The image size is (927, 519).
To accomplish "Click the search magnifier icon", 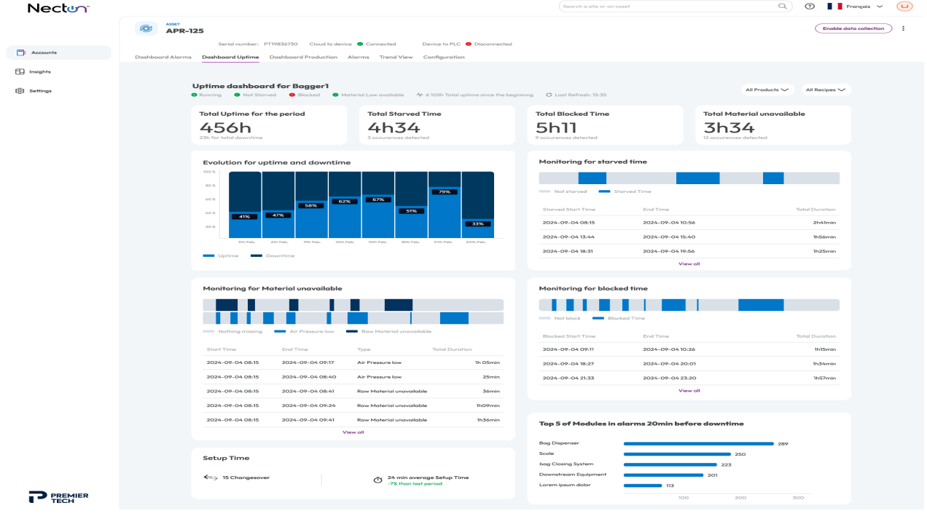I will (783, 7).
